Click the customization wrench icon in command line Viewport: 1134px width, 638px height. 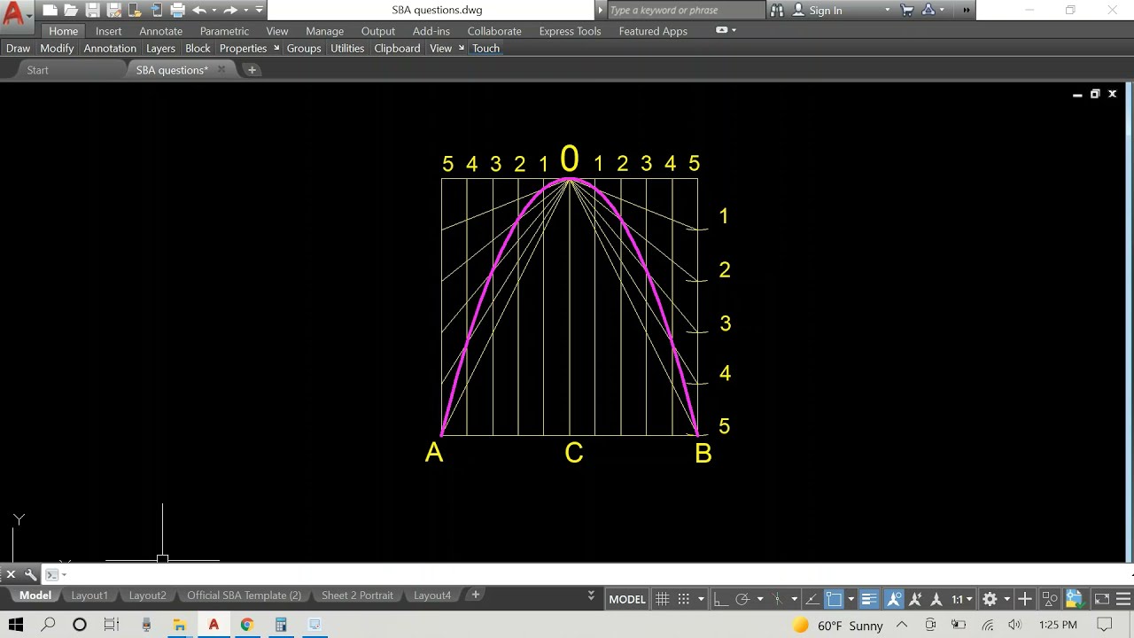click(x=30, y=574)
